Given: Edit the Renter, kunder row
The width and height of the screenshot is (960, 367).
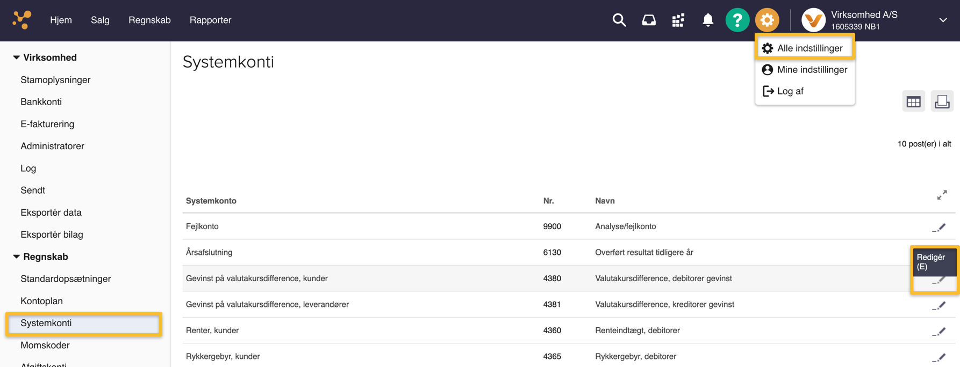Looking at the screenshot, I should click(x=939, y=332).
